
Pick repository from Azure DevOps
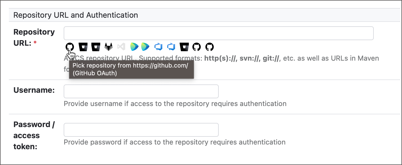[x=158, y=47]
